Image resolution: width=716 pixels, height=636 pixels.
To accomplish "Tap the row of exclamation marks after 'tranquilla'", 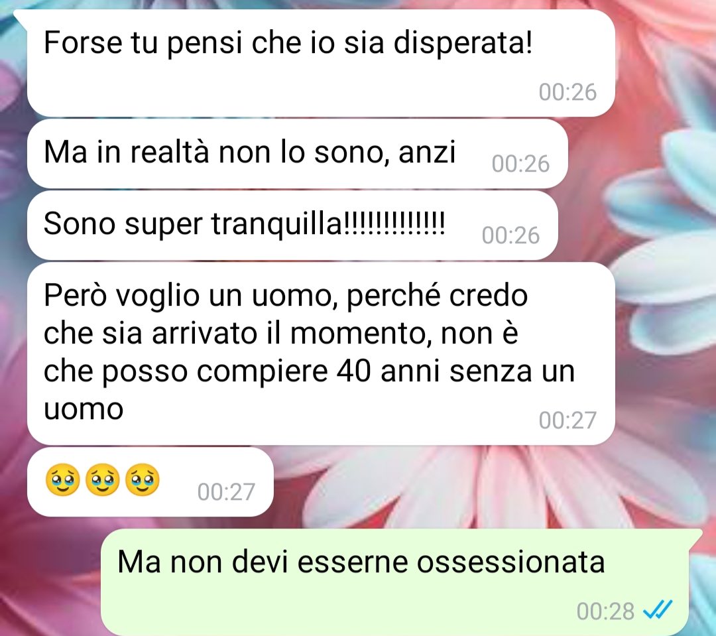I will [394, 223].
